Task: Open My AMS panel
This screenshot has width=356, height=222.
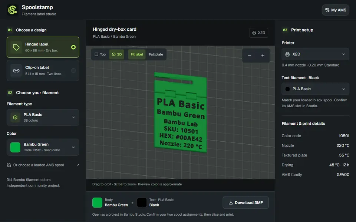Action: tap(335, 10)
